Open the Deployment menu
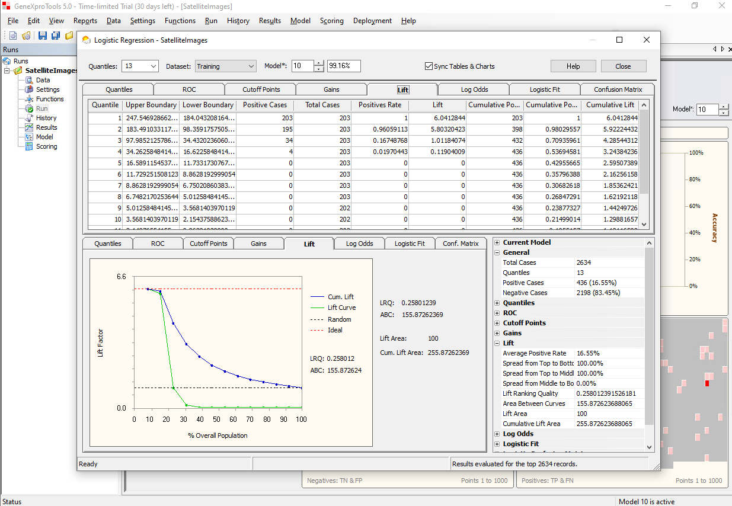 point(372,21)
